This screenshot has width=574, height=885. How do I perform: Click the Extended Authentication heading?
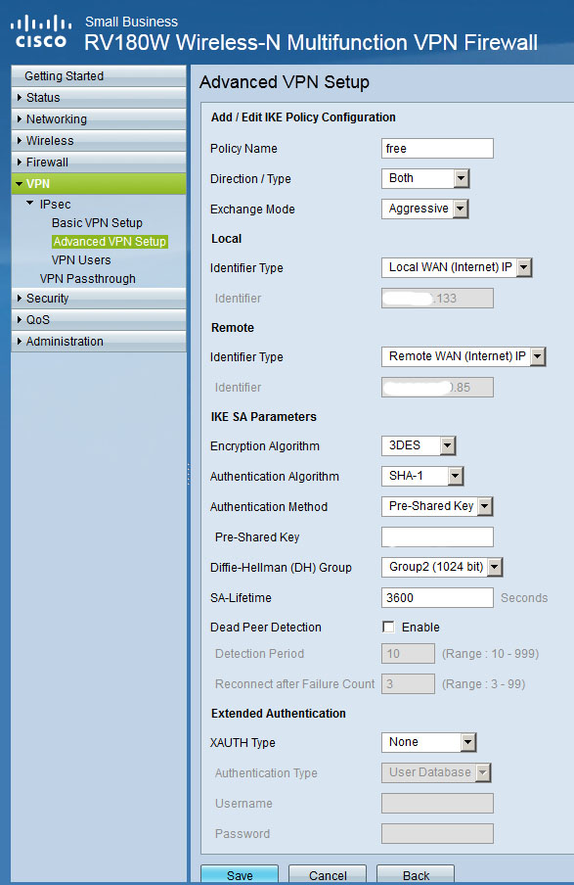(278, 714)
